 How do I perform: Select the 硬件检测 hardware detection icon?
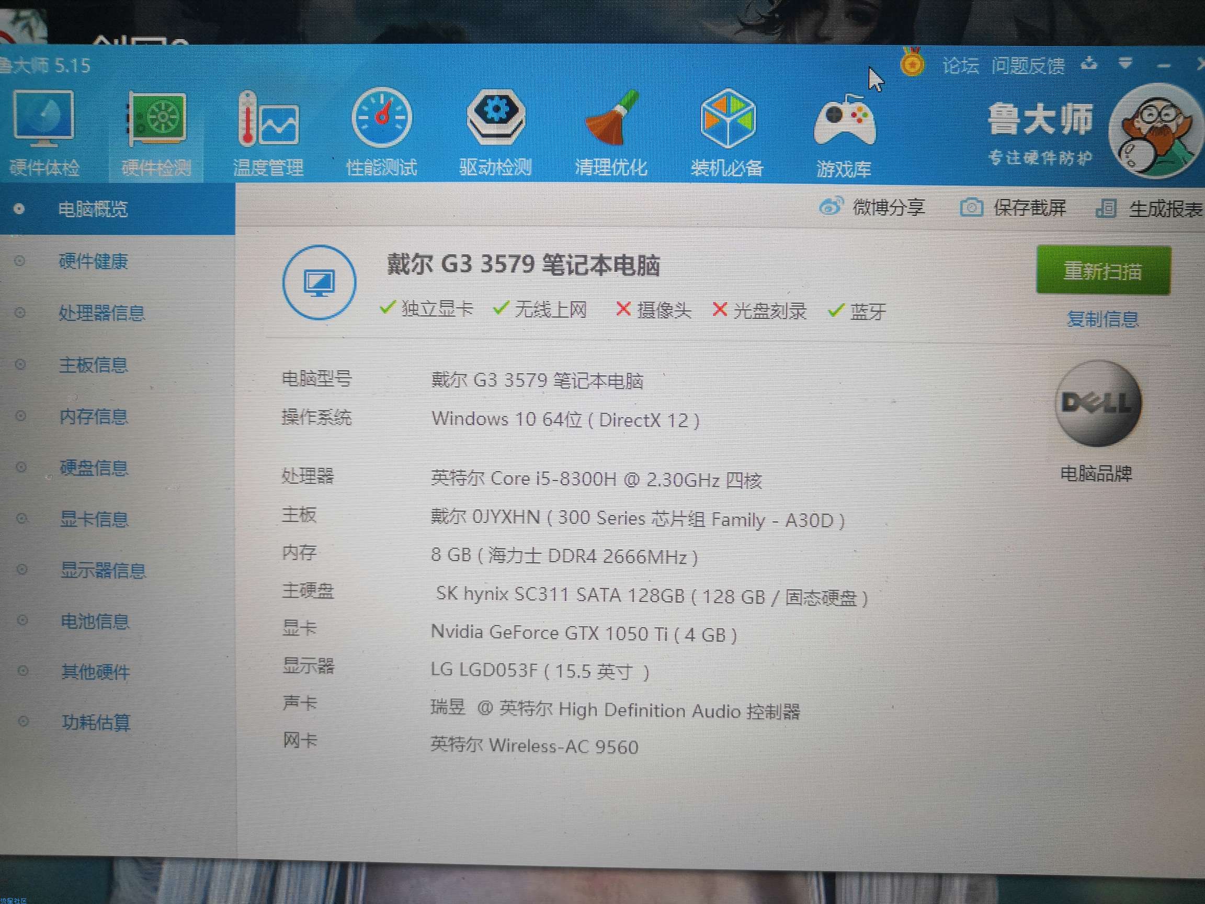(157, 120)
